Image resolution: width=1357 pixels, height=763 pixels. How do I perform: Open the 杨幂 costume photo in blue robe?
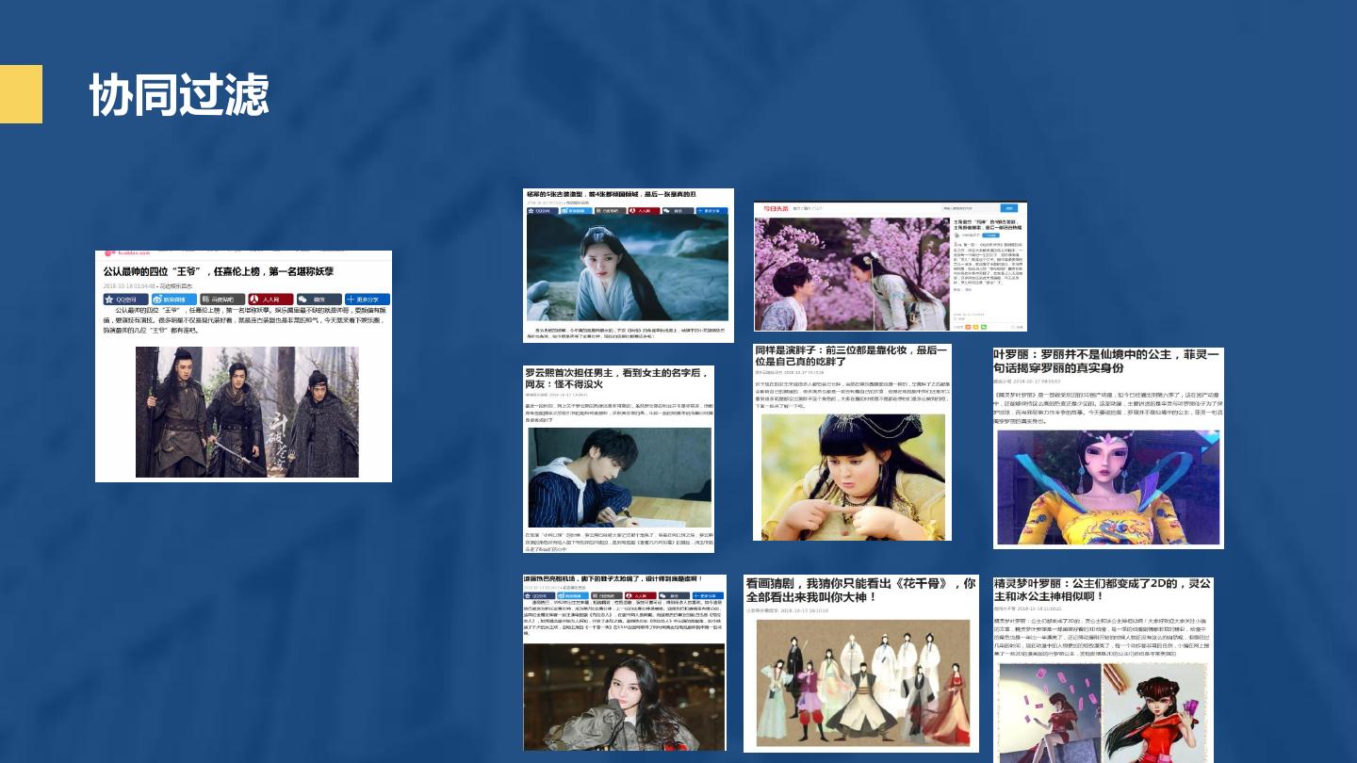[x=628, y=268]
